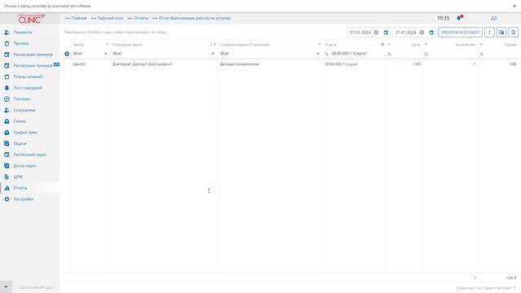Click the Количество column filter search field

(450, 54)
